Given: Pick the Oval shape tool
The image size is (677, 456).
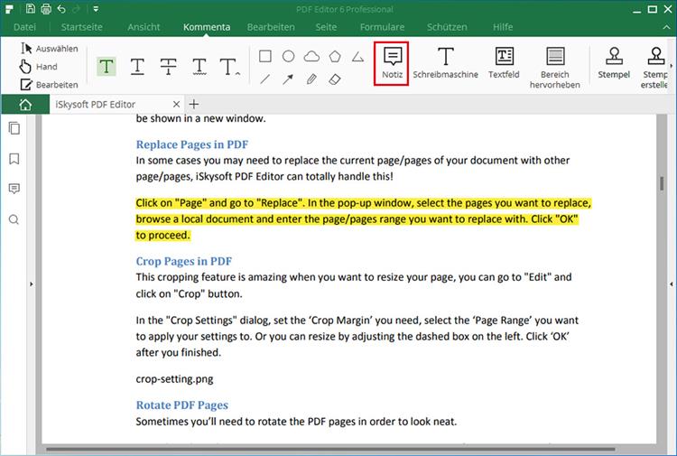Looking at the screenshot, I should 289,56.
